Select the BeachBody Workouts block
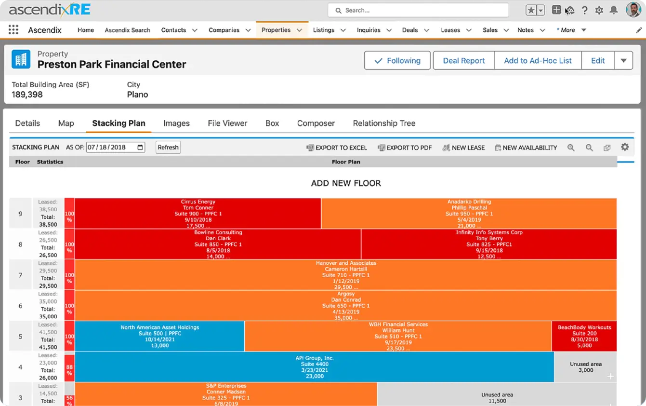This screenshot has width=646, height=406. 584,336
